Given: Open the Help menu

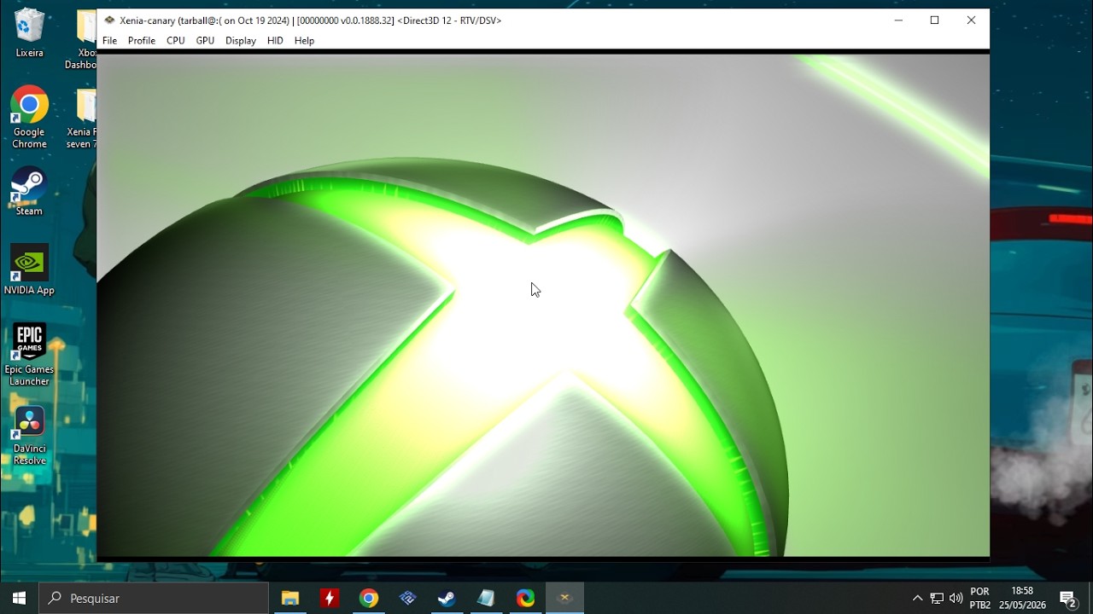Looking at the screenshot, I should click(304, 40).
